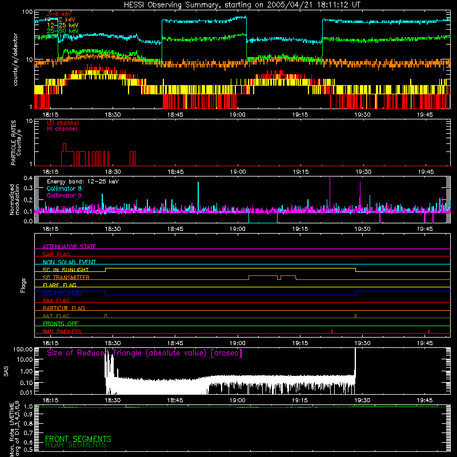Select the "NON SOLAR EVENT" flag label
Viewport: 457px width, 457px height.
tap(69, 262)
